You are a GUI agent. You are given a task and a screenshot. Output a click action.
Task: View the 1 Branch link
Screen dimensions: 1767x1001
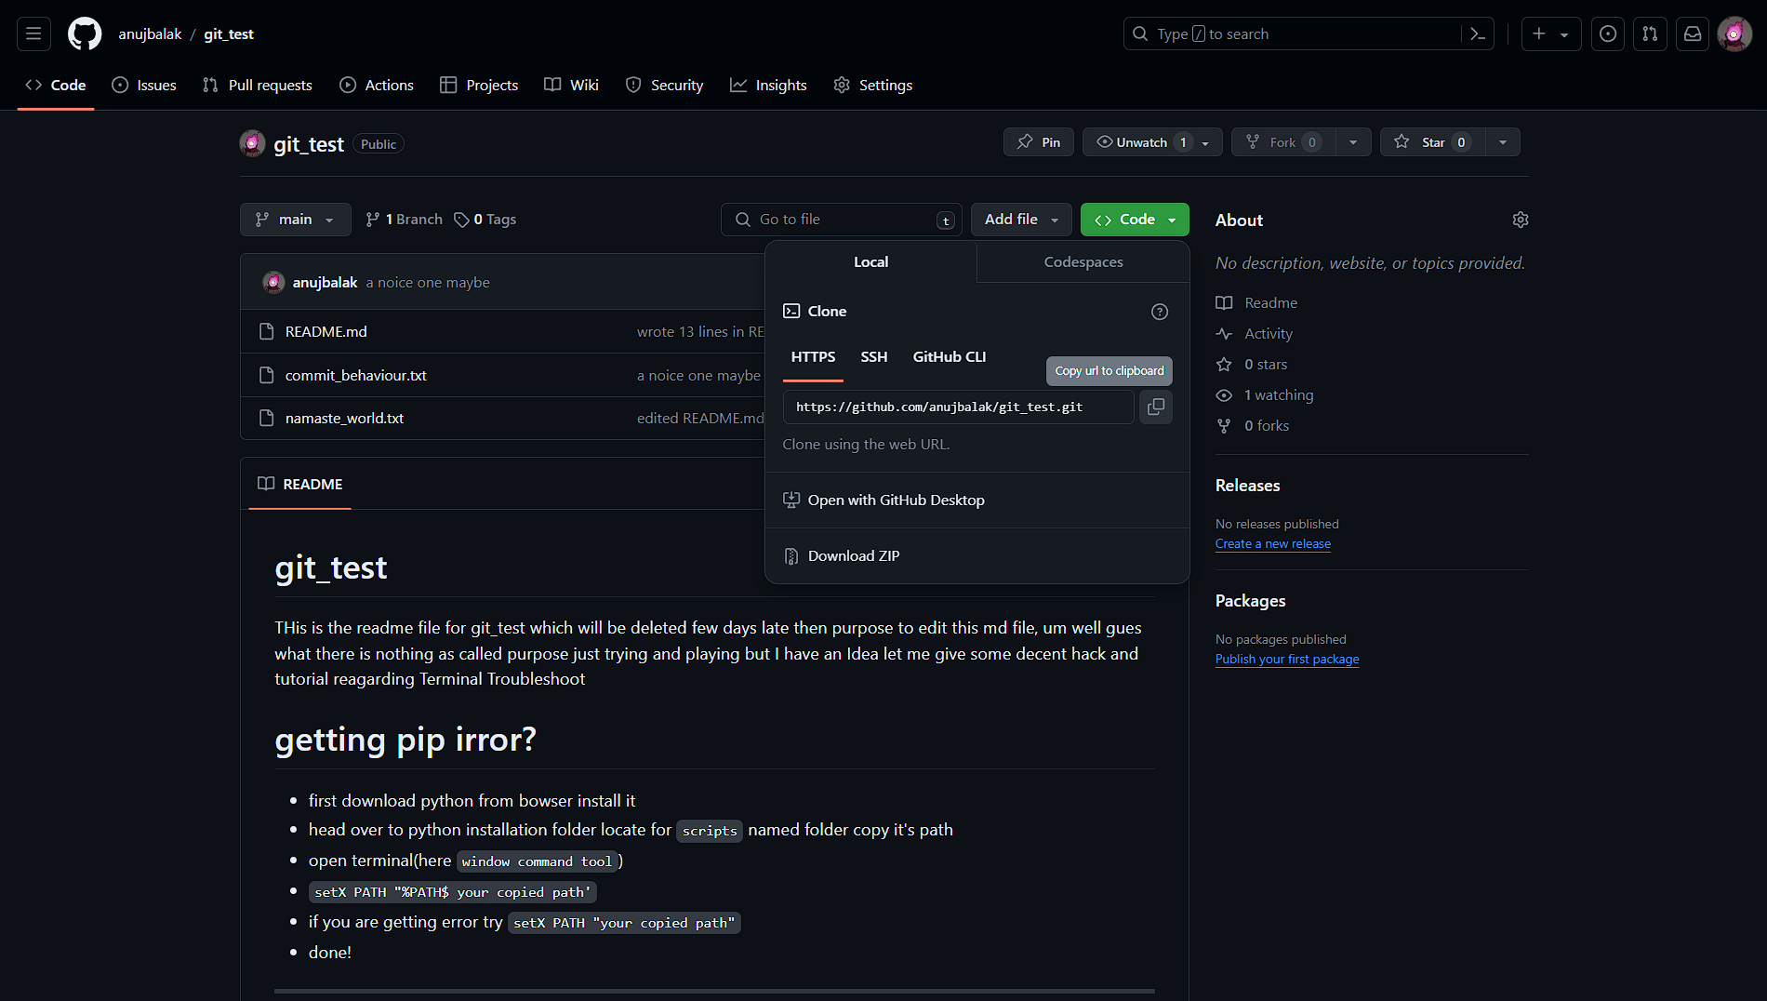tap(404, 220)
